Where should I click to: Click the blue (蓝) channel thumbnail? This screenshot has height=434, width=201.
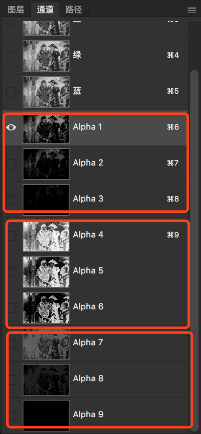click(x=46, y=92)
